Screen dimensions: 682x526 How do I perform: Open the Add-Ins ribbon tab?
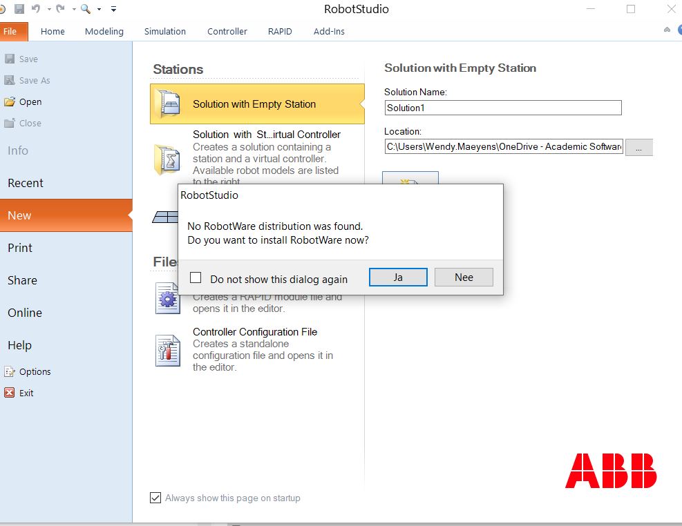330,32
